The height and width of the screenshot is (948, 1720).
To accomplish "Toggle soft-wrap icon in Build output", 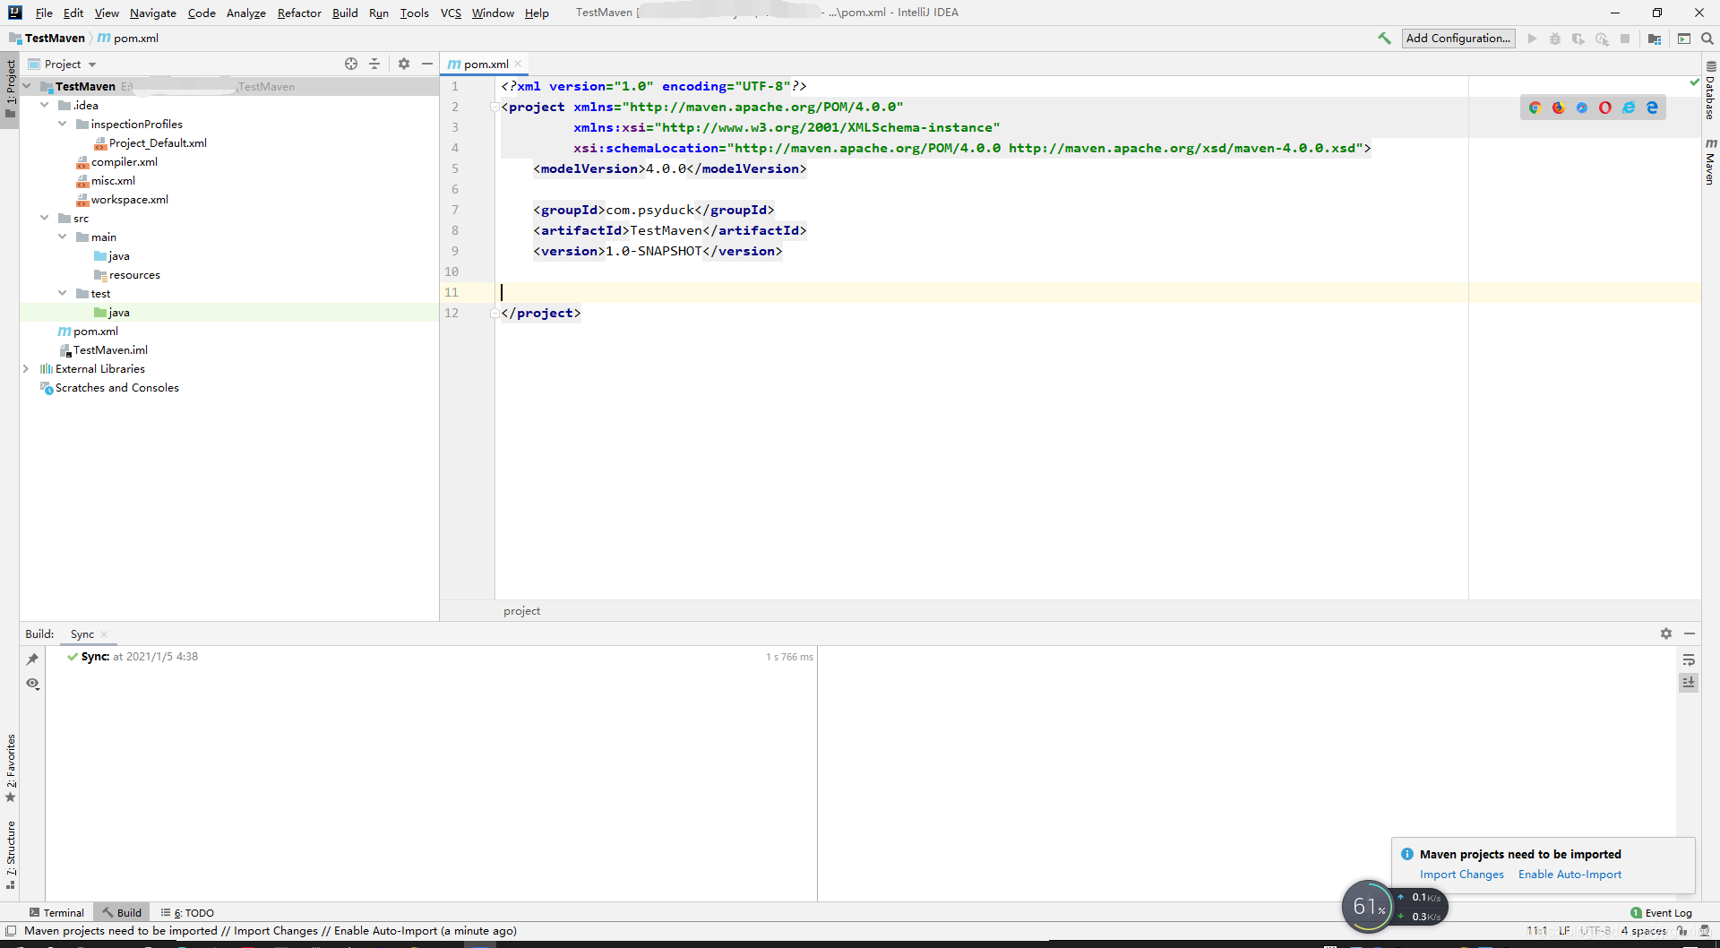I will (x=1689, y=659).
